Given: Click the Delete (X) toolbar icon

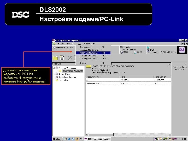Looking at the screenshot, I should 70,58.
